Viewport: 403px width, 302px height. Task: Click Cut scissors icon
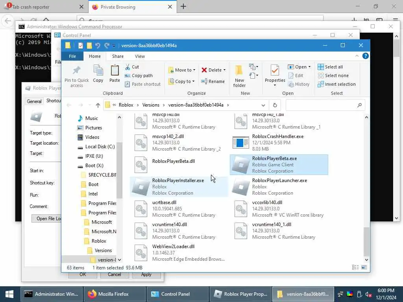pyautogui.click(x=128, y=67)
